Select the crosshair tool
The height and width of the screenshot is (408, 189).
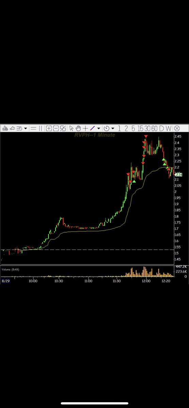pyautogui.click(x=85, y=128)
